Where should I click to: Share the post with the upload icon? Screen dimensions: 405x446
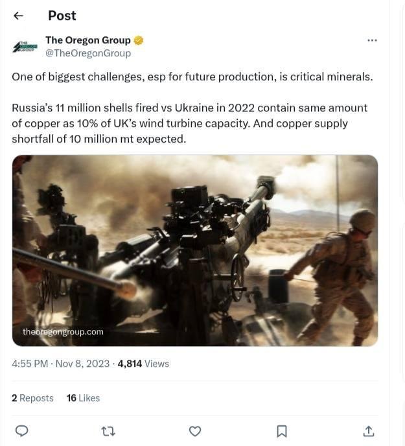pos(368,431)
